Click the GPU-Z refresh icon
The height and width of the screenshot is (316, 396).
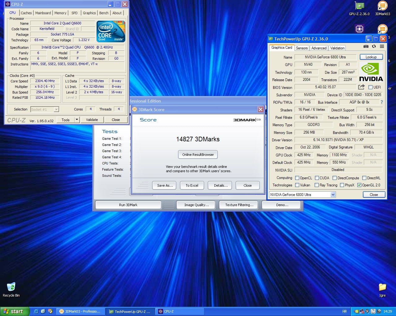[374, 47]
